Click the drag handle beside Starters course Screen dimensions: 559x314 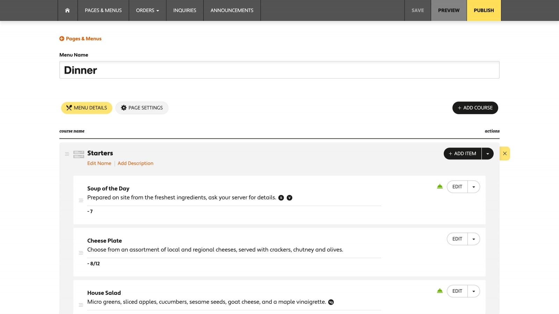coord(67,154)
